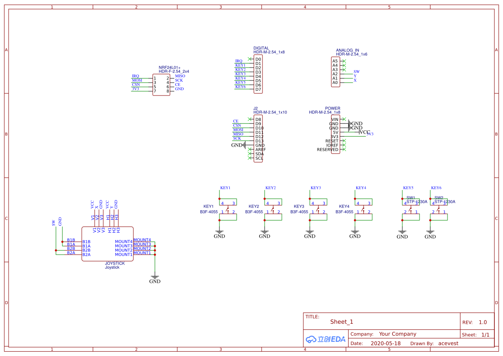This screenshot has width=503, height=356.
Task: Click the NRF24L01+ component name
Action: point(170,68)
